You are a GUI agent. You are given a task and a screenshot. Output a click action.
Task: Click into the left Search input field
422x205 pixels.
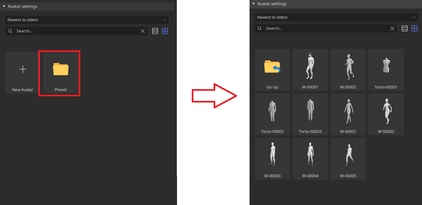[x=75, y=31]
